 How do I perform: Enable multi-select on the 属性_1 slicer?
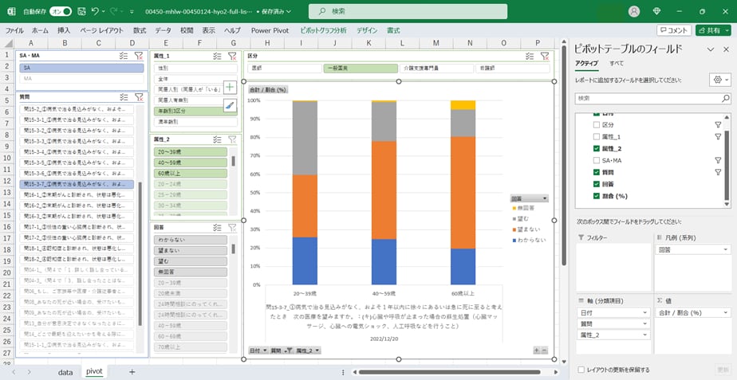pos(217,56)
